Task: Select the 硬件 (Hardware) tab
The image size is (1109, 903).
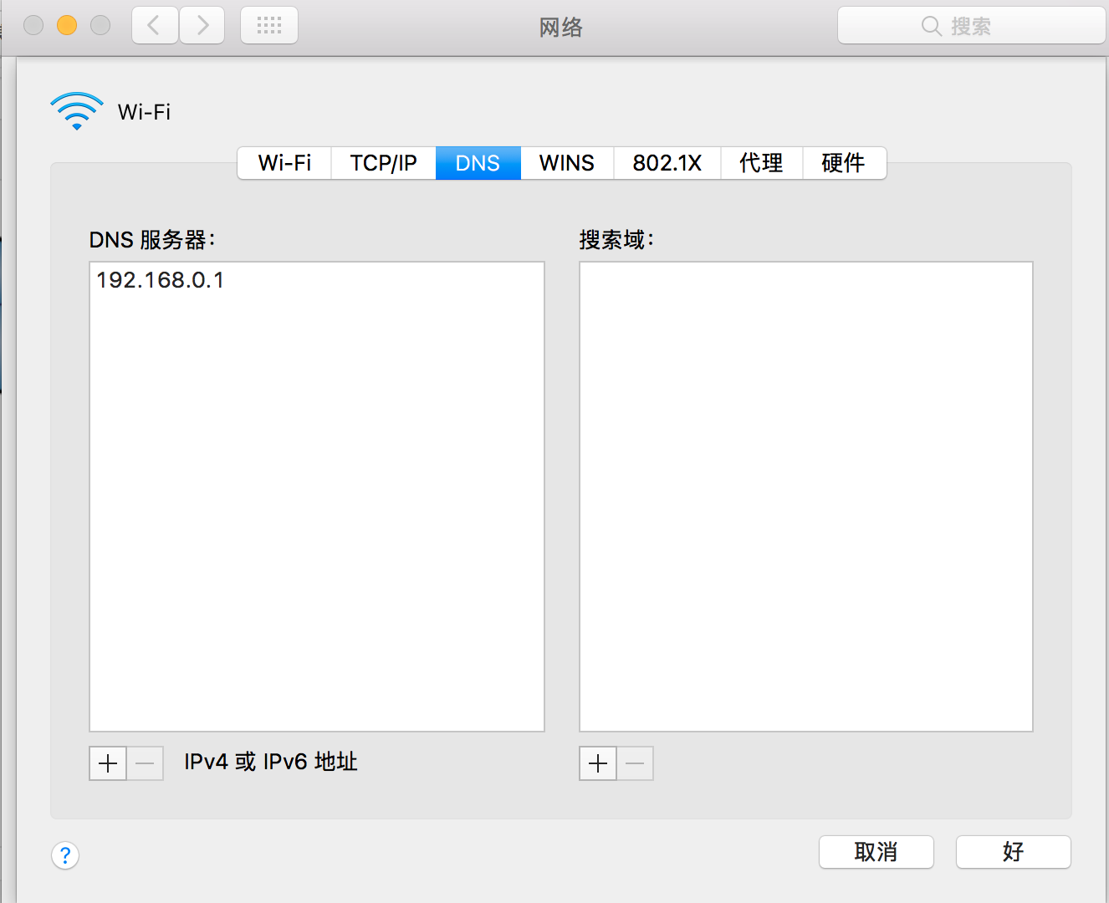Action: [843, 163]
